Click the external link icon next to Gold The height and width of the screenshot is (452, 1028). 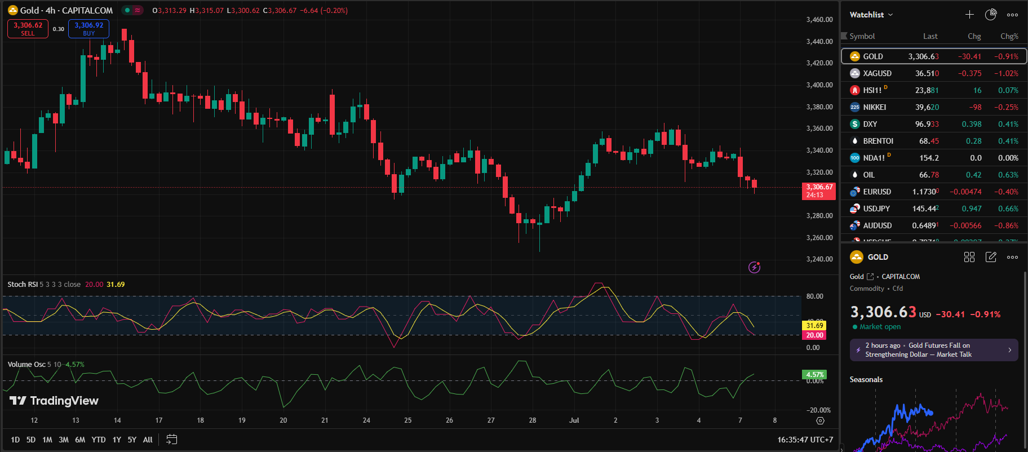[x=870, y=277]
